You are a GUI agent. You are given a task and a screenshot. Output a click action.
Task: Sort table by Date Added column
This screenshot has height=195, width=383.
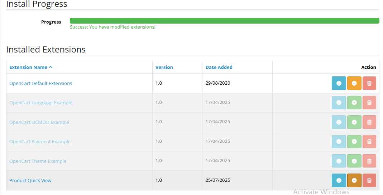tap(219, 67)
